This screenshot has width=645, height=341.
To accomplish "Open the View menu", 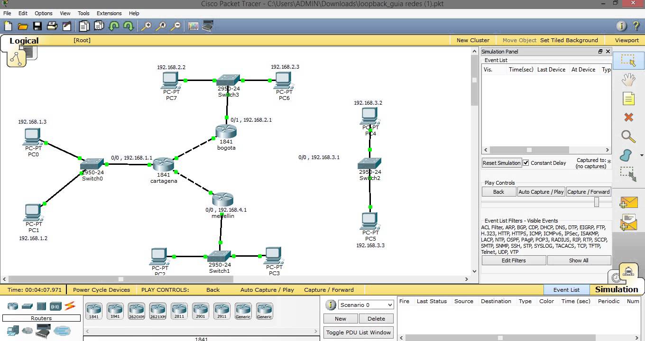I will coord(65,13).
